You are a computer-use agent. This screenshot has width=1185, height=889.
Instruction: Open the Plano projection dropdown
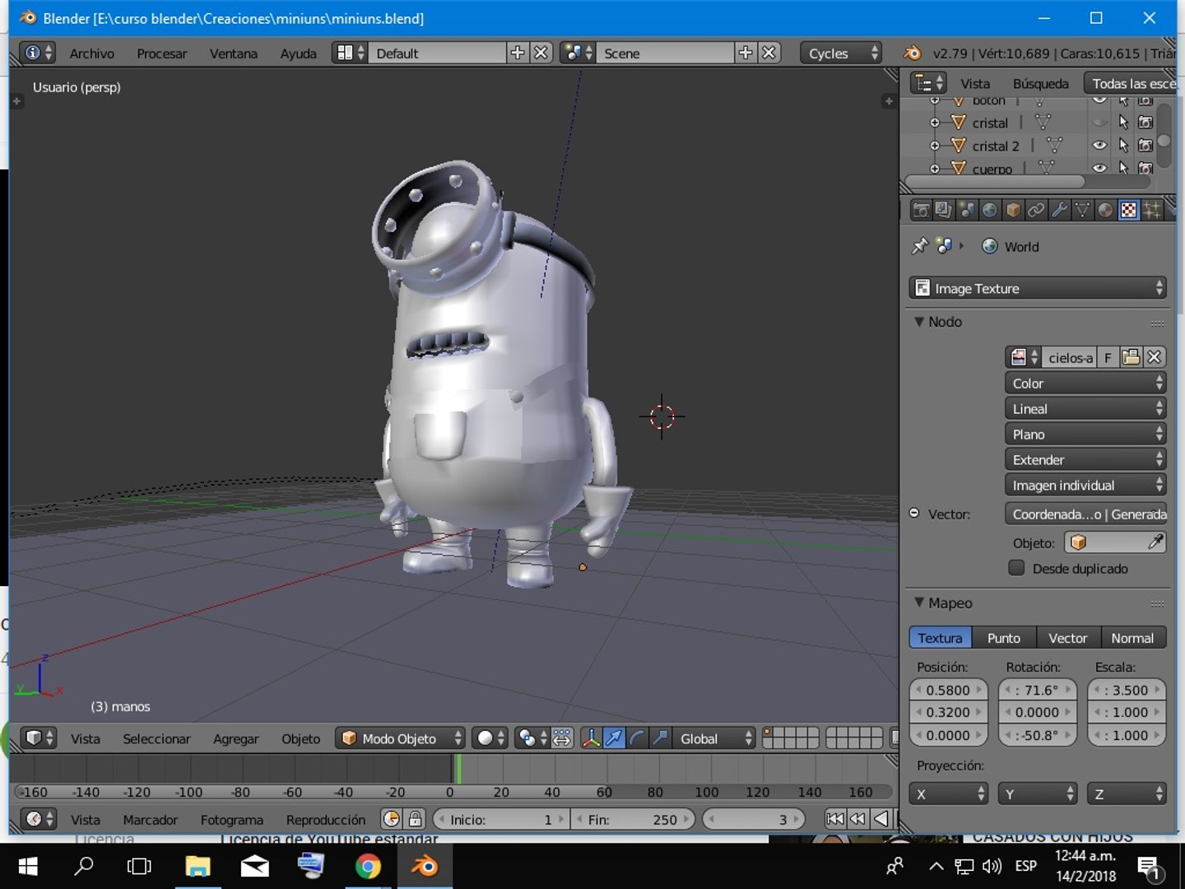(1085, 434)
